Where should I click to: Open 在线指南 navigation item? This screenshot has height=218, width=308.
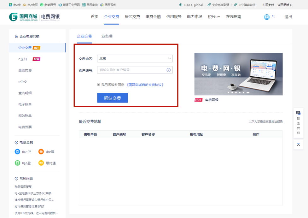click(x=233, y=17)
